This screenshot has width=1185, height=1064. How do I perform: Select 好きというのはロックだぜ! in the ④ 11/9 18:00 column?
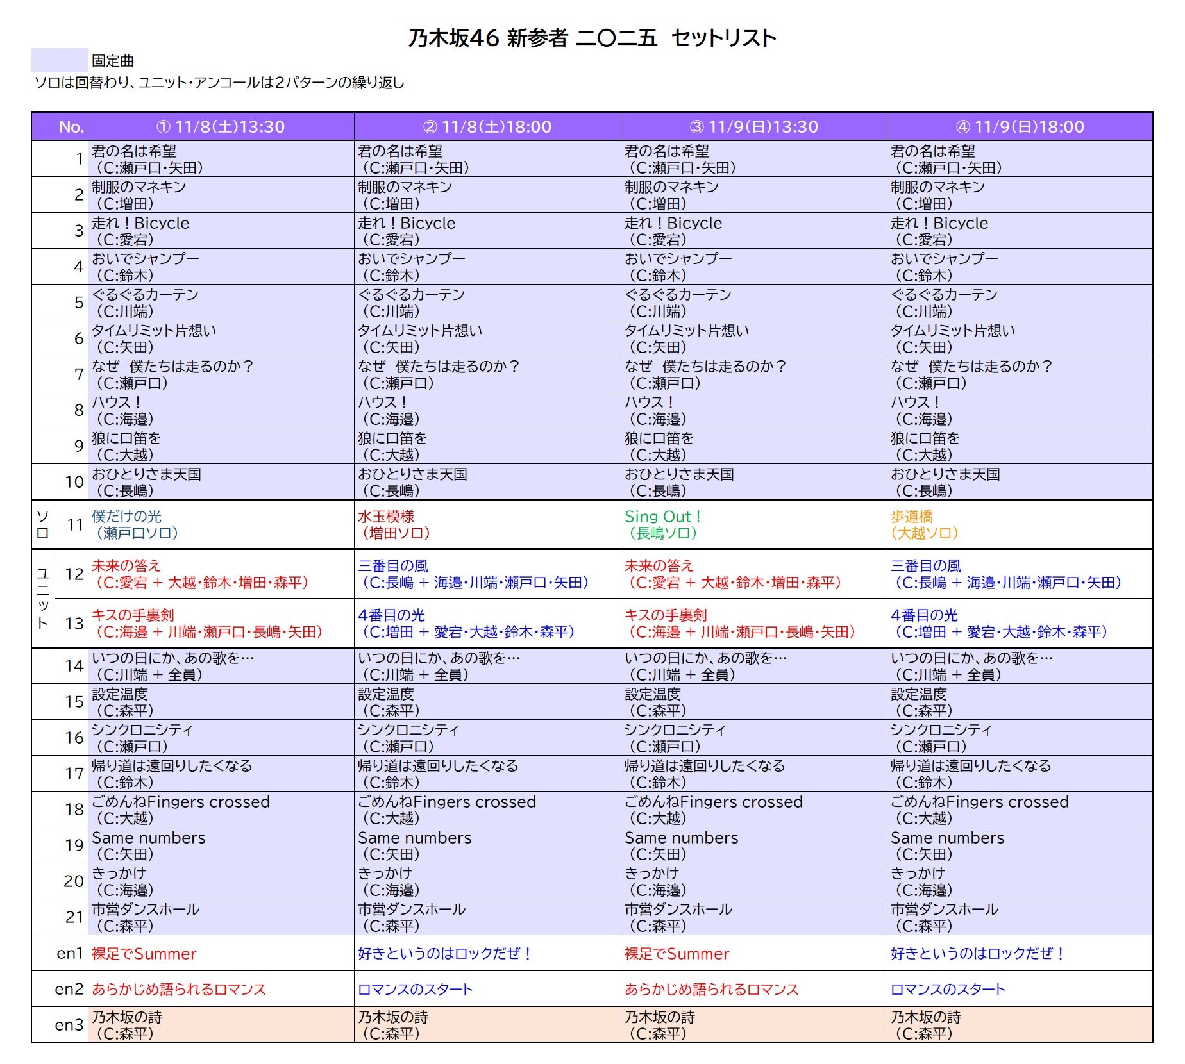pyautogui.click(x=1020, y=953)
